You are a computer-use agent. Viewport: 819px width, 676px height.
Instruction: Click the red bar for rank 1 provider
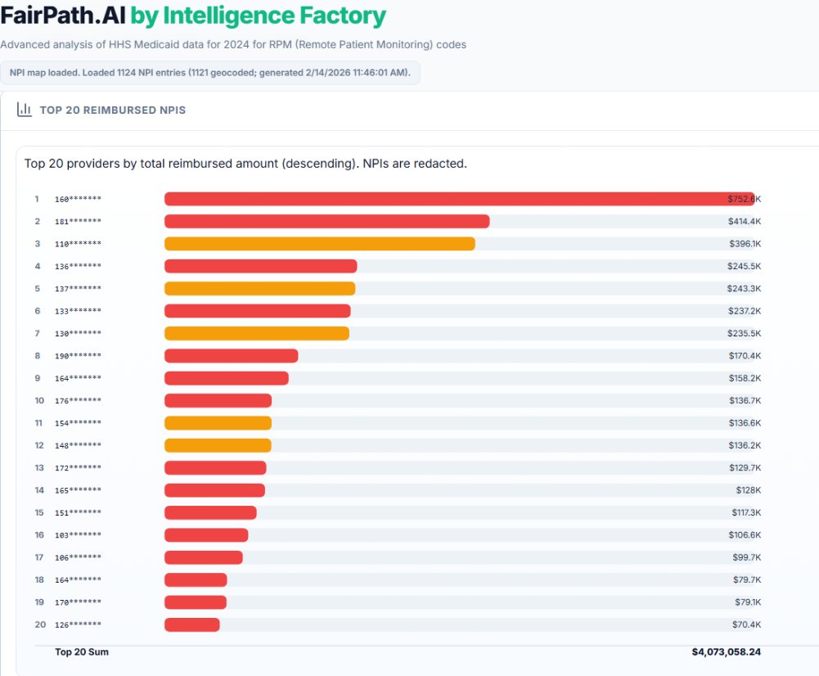click(x=458, y=199)
